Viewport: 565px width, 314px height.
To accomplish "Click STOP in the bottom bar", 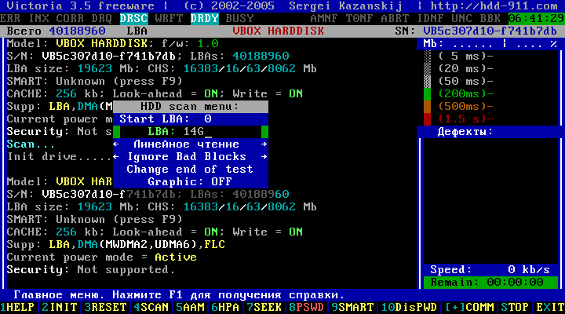I will [515, 308].
